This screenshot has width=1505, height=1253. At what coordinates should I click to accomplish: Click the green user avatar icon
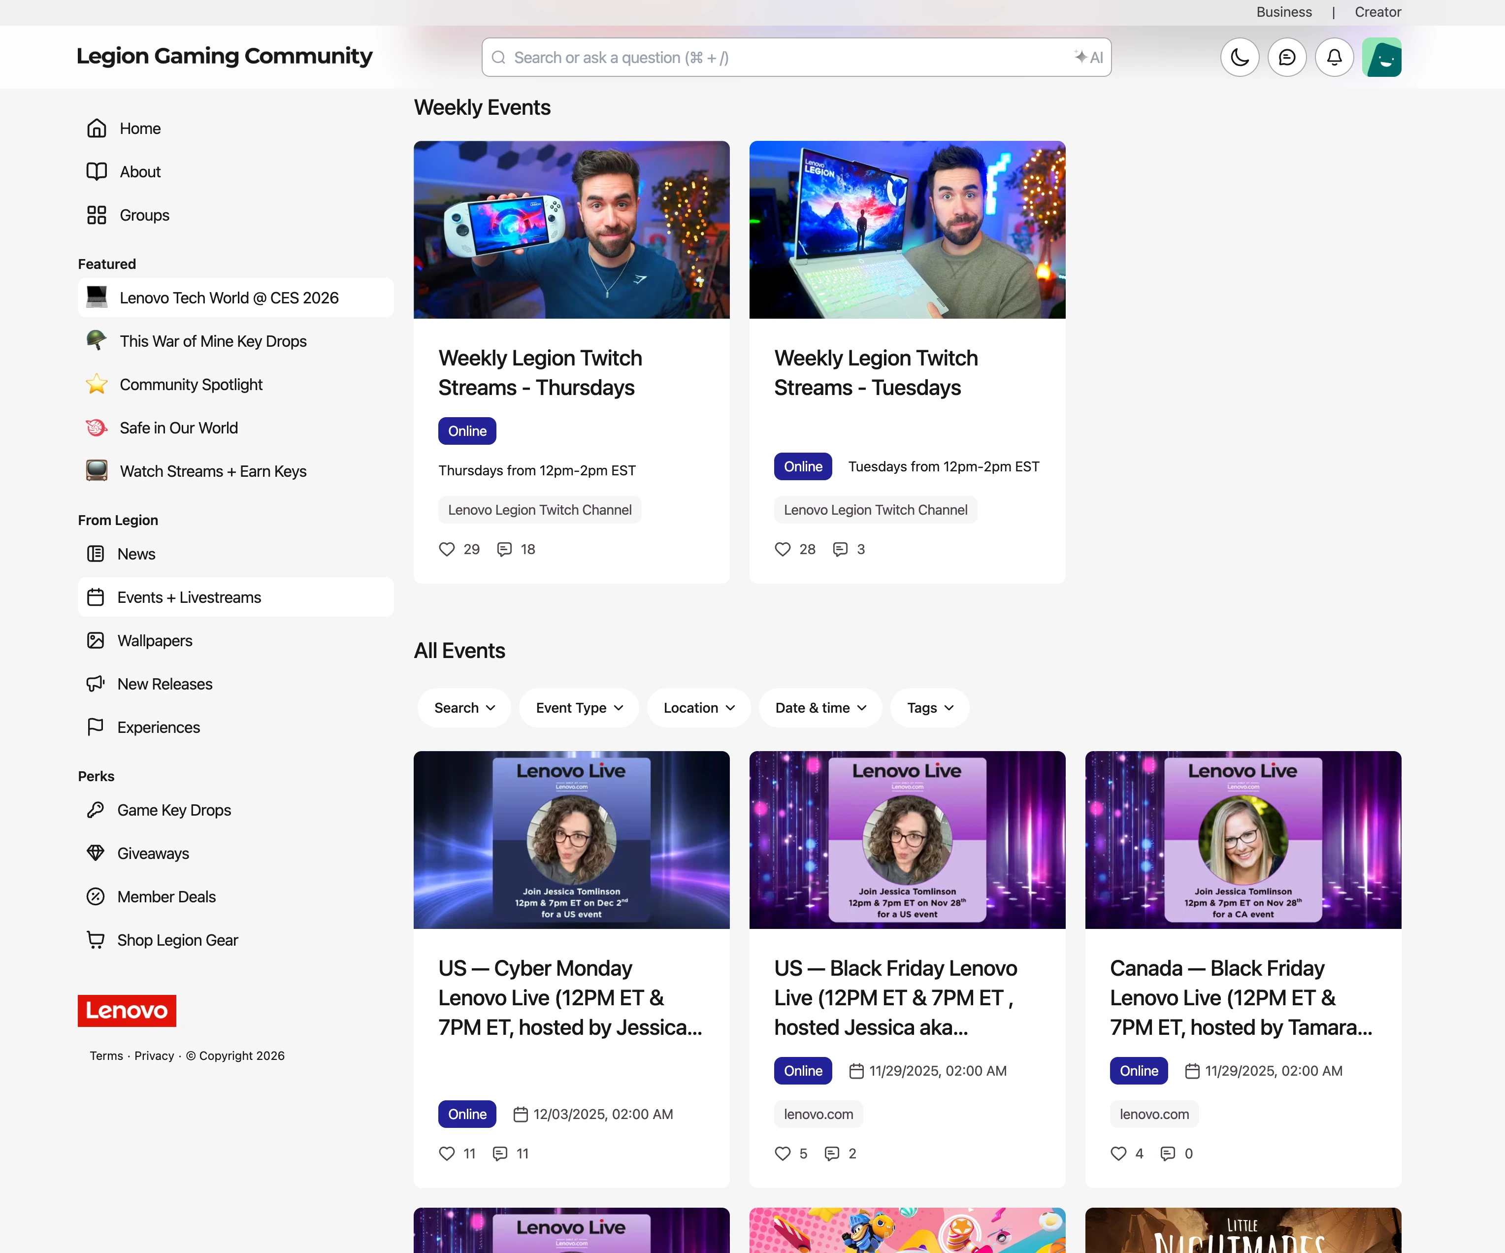[1381, 57]
